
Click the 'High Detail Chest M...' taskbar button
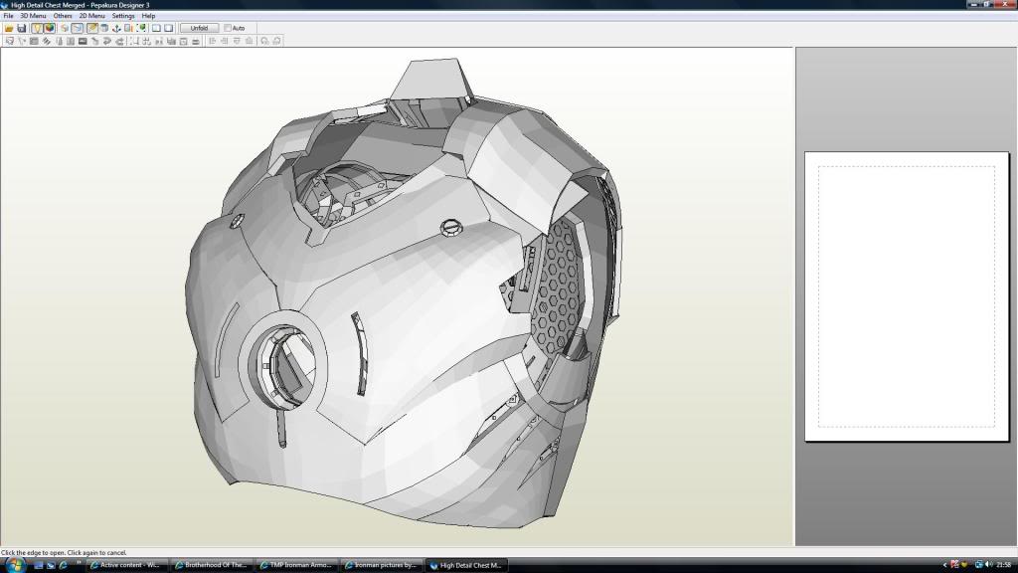(x=467, y=565)
